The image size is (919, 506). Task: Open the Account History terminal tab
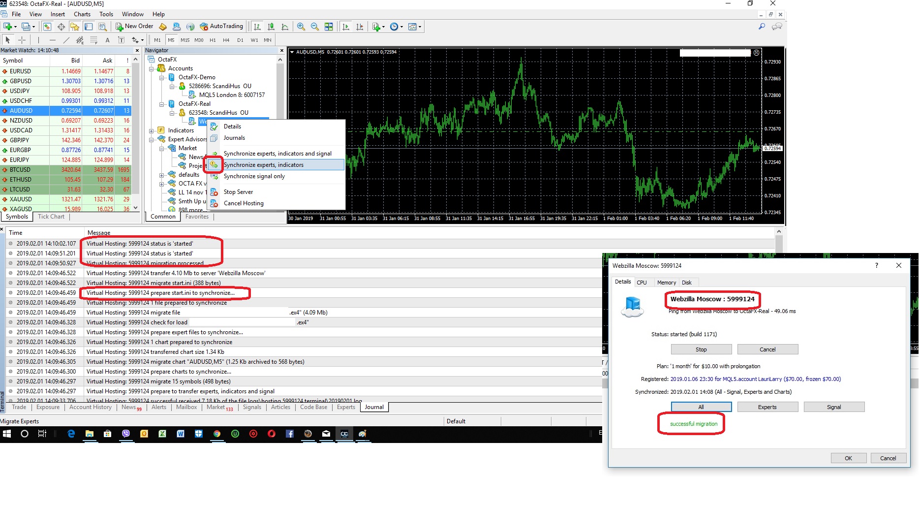pyautogui.click(x=91, y=407)
